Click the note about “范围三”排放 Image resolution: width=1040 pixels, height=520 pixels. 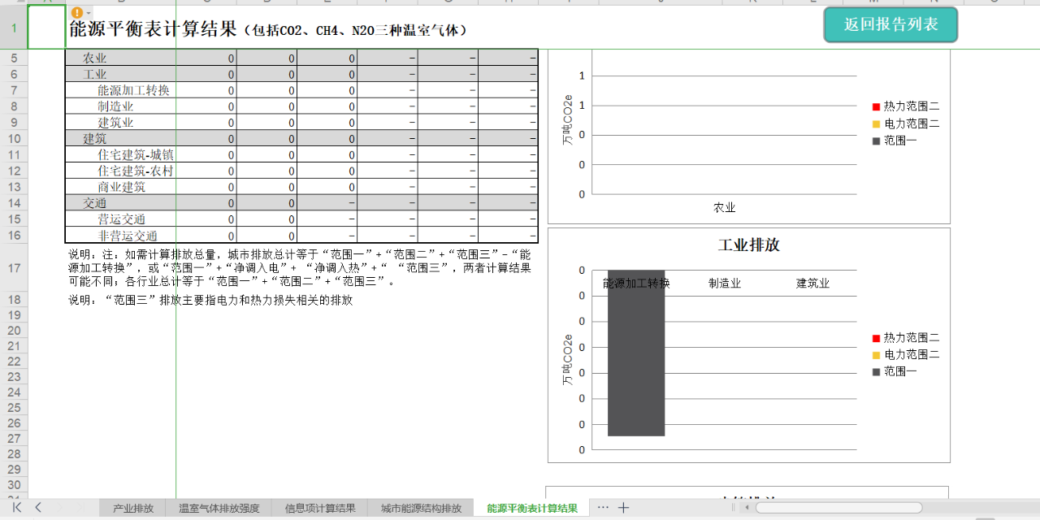(x=210, y=301)
